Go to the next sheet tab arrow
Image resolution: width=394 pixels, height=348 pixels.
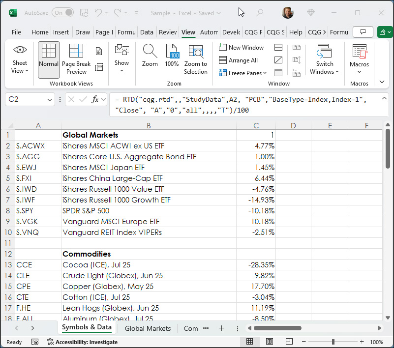coord(32,328)
